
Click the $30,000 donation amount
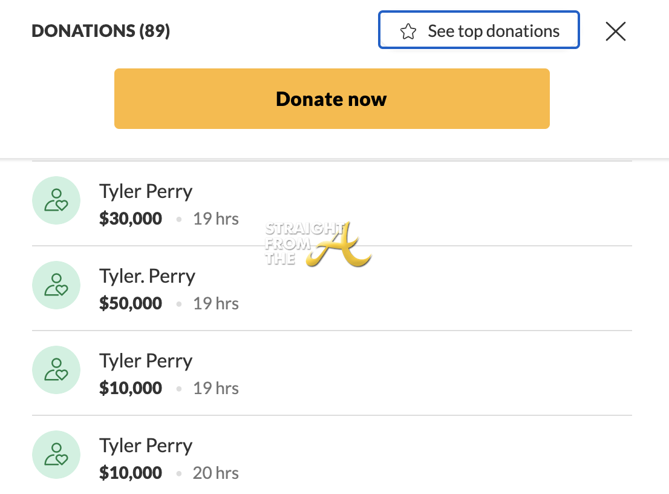click(x=131, y=219)
